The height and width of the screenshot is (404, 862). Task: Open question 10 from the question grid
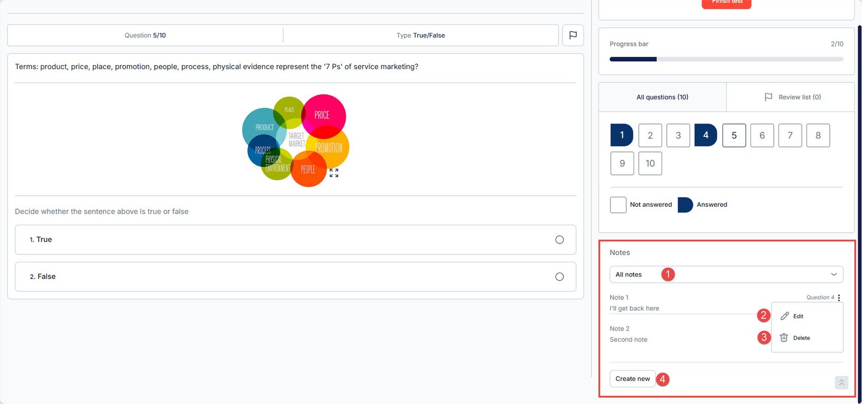tap(650, 163)
